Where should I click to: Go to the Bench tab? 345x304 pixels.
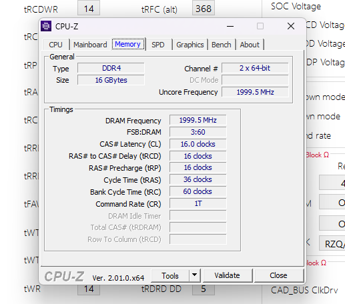click(x=222, y=45)
